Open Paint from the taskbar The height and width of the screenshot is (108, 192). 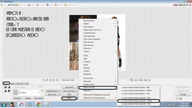[x=47, y=105]
